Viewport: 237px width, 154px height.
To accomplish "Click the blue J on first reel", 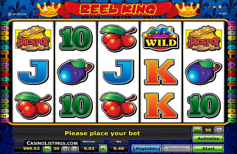I will click(x=33, y=72).
